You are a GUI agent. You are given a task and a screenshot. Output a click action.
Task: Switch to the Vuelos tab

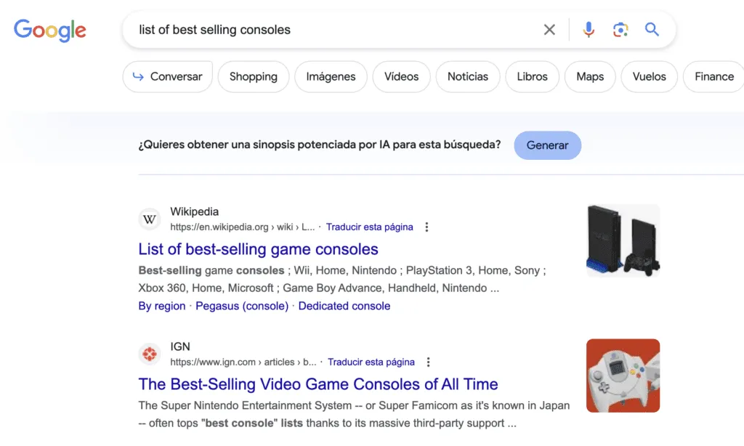point(649,76)
